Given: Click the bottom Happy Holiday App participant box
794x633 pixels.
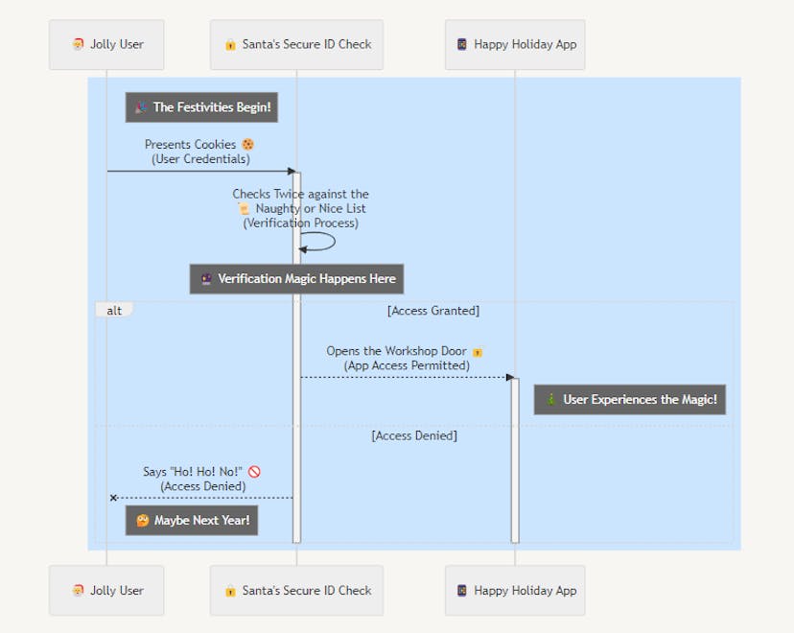Looking at the screenshot, I should [515, 591].
